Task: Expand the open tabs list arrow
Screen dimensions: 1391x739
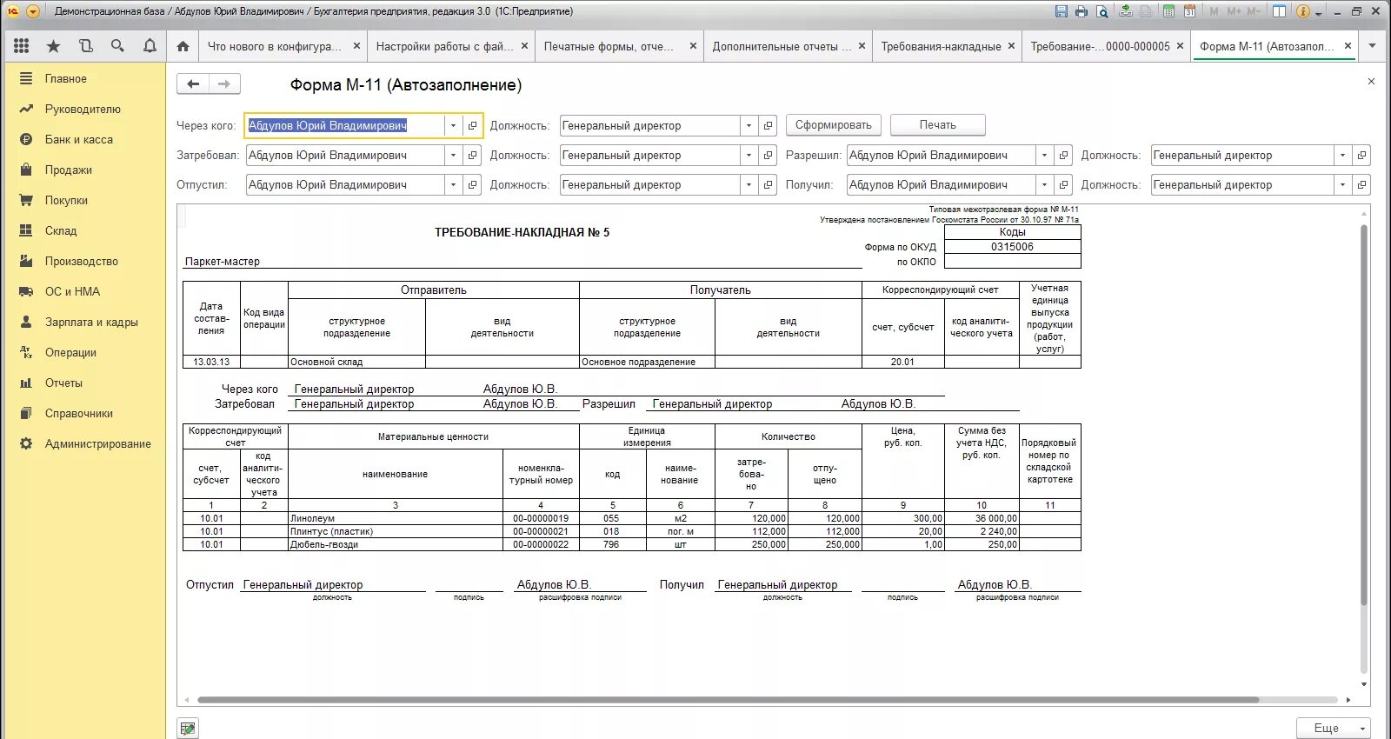Action: [1373, 46]
